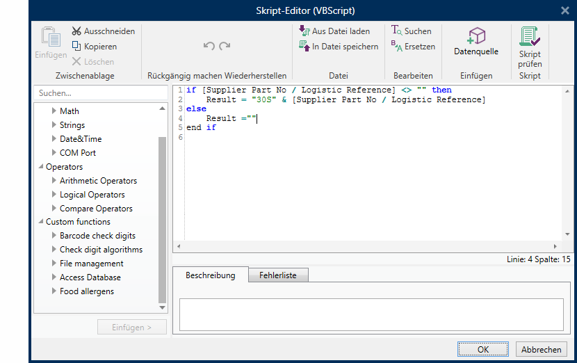577x363 pixels.
Task: Click the tree panel scrollbar thumb
Action: [162, 220]
